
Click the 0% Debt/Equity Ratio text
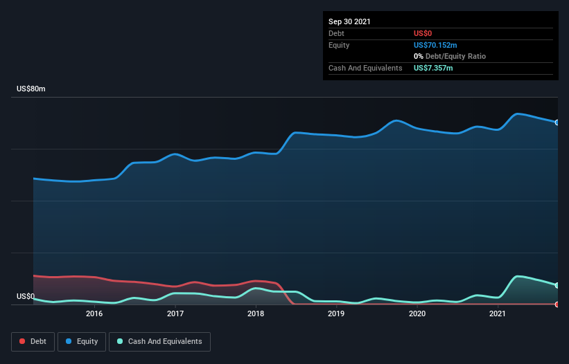point(450,57)
